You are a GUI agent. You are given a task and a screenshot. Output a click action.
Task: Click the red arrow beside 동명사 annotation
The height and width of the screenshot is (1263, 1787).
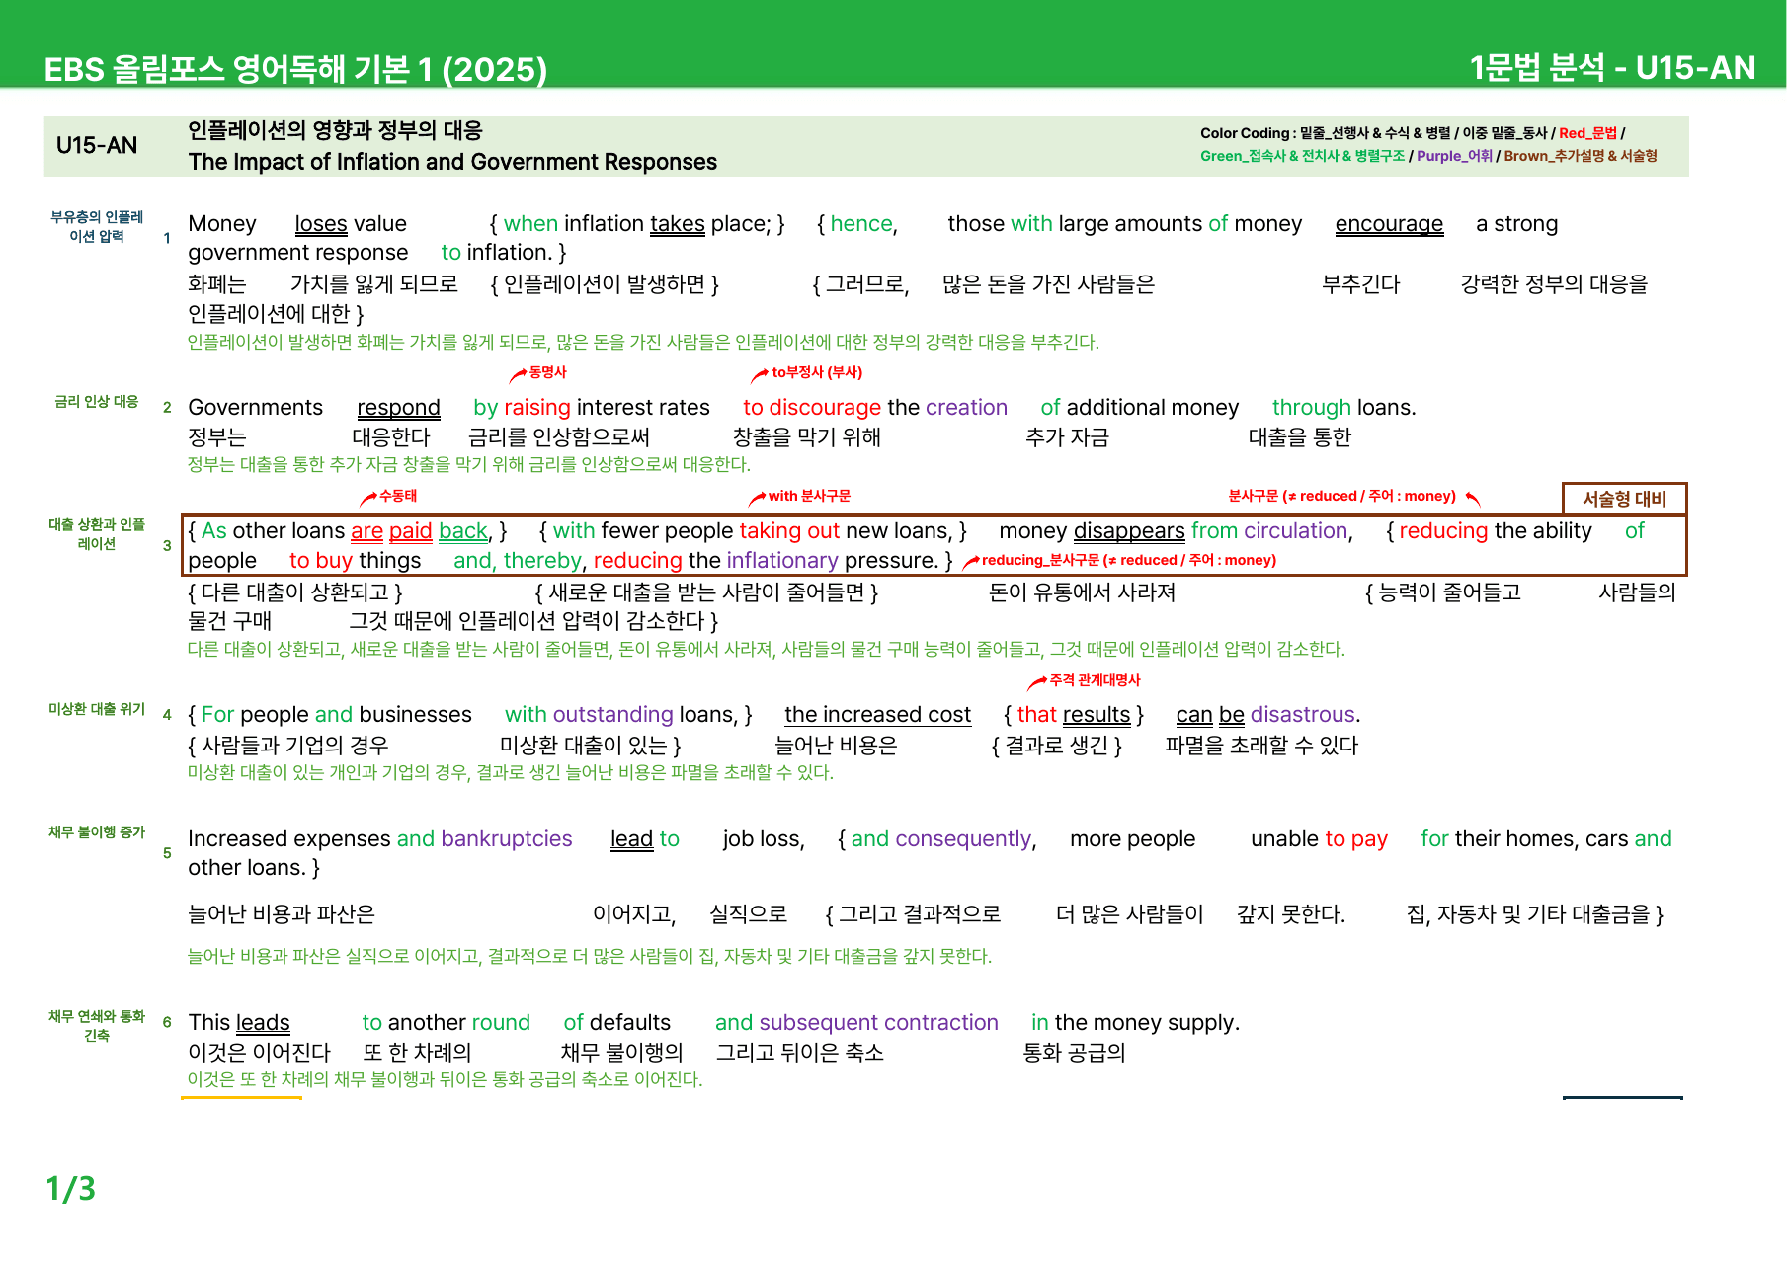(518, 374)
